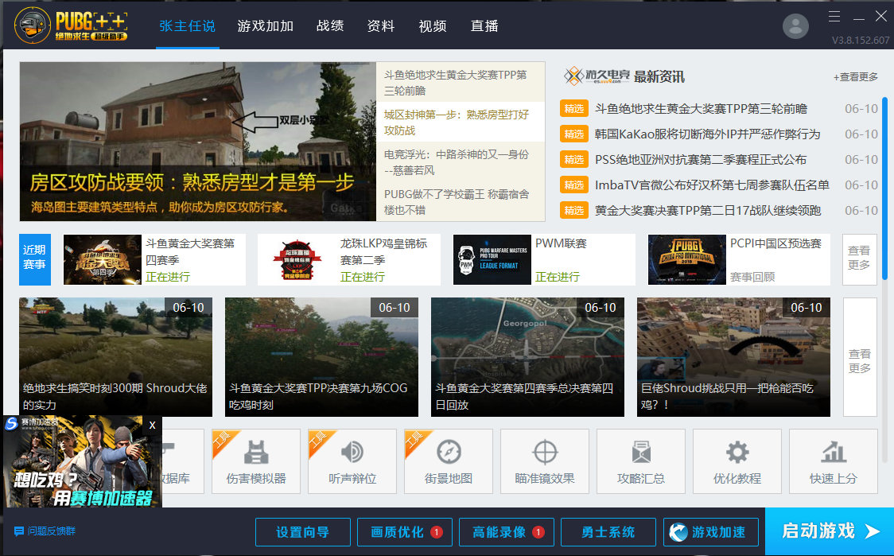Open the 街景地图 compass icon
This screenshot has width=894, height=556.
pyautogui.click(x=448, y=461)
